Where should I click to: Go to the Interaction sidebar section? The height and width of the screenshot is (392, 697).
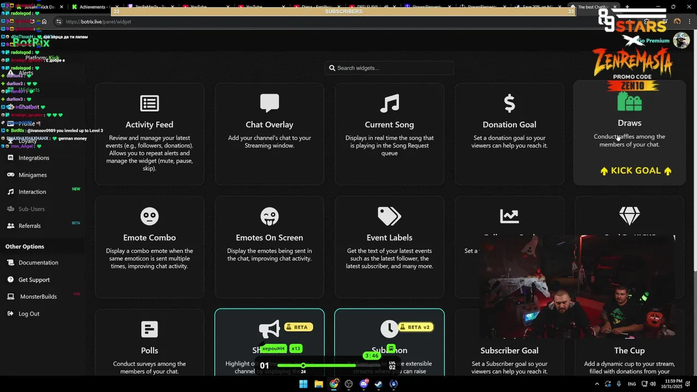(32, 192)
